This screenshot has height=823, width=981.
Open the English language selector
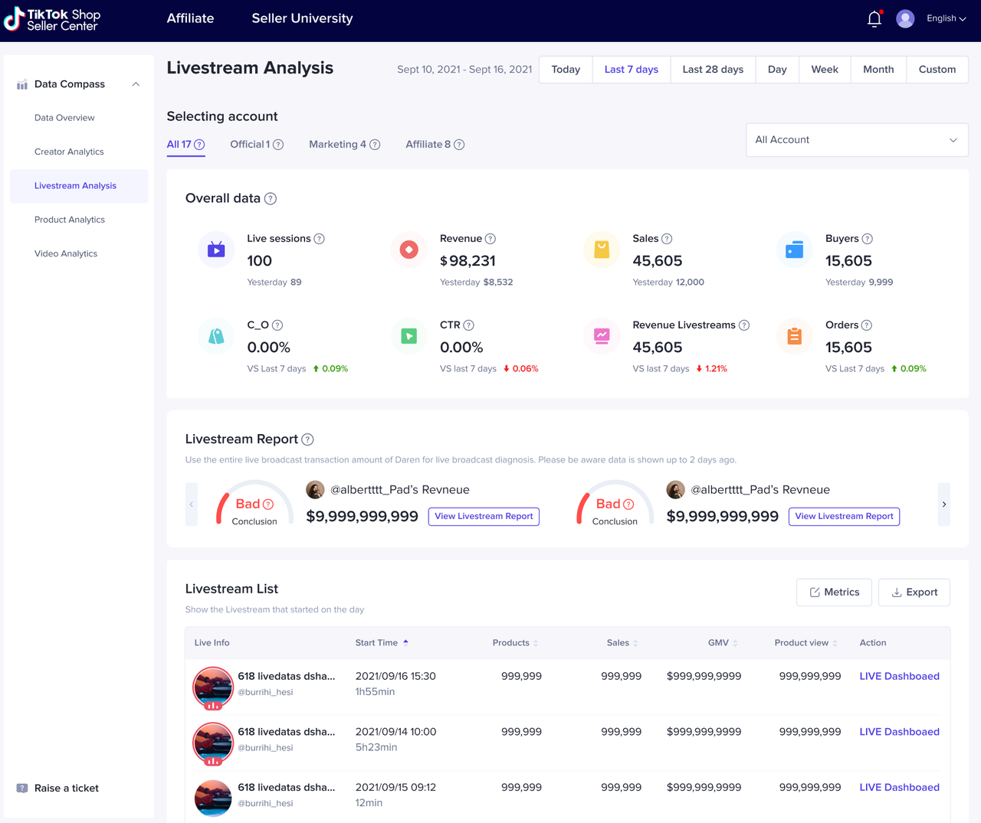click(x=946, y=18)
